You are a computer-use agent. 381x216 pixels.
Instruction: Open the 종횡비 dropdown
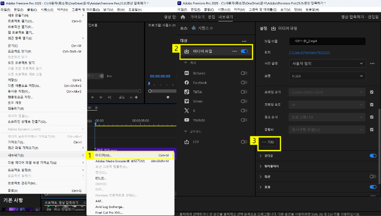point(327,130)
